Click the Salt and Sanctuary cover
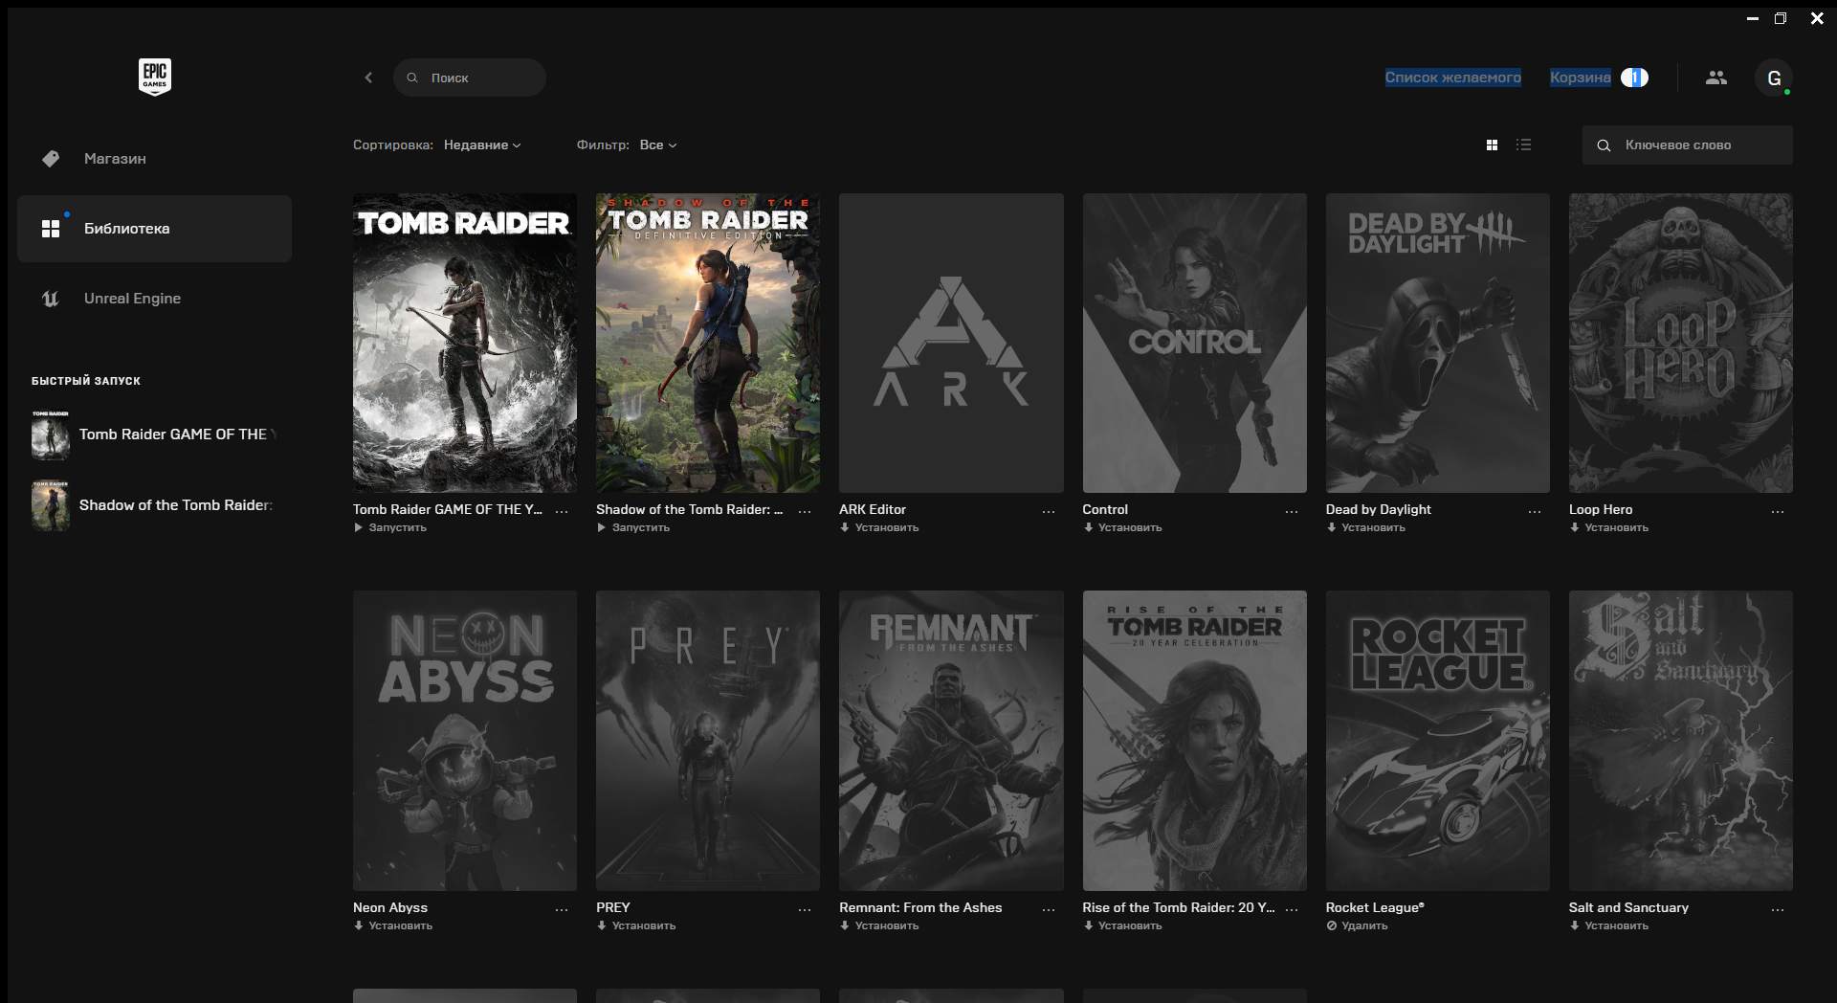This screenshot has height=1003, width=1837. point(1681,741)
